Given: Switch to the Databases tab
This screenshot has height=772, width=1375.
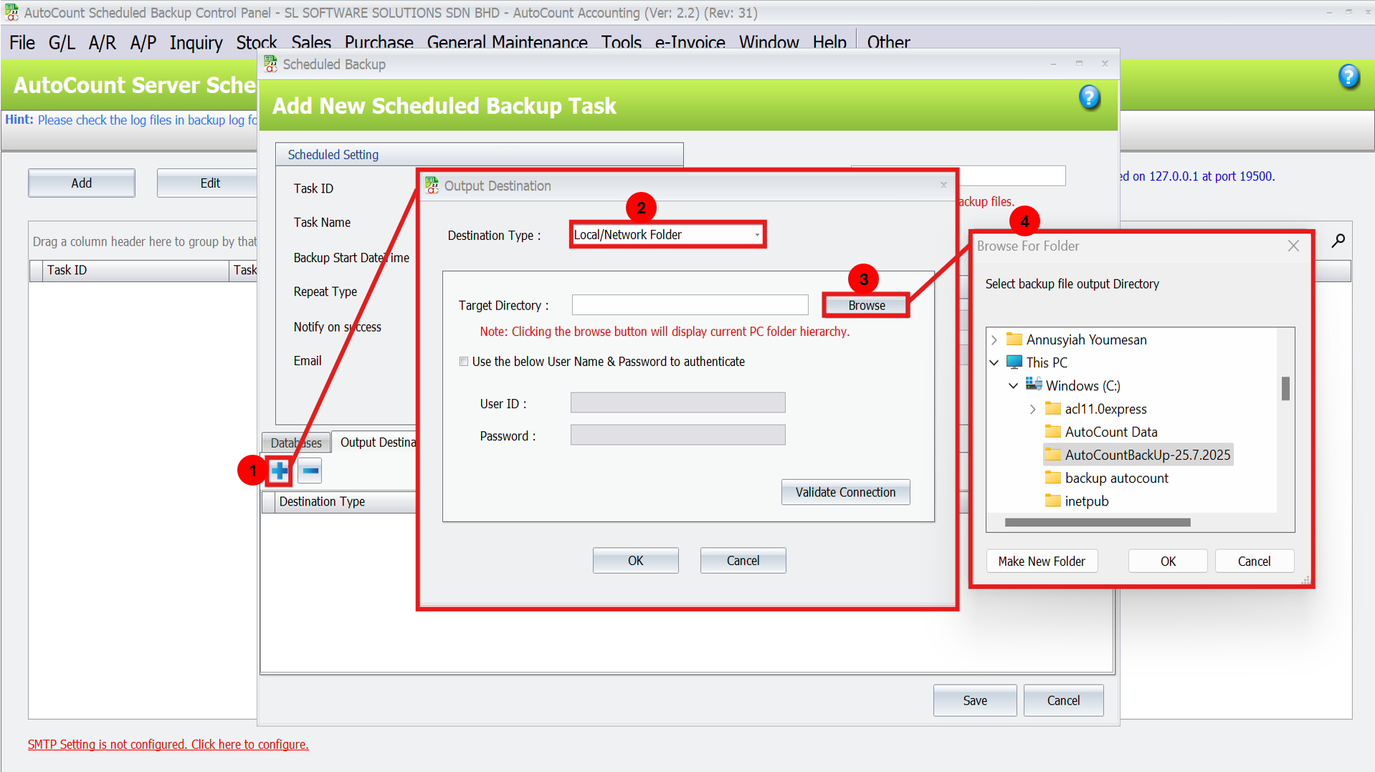Looking at the screenshot, I should pyautogui.click(x=295, y=443).
